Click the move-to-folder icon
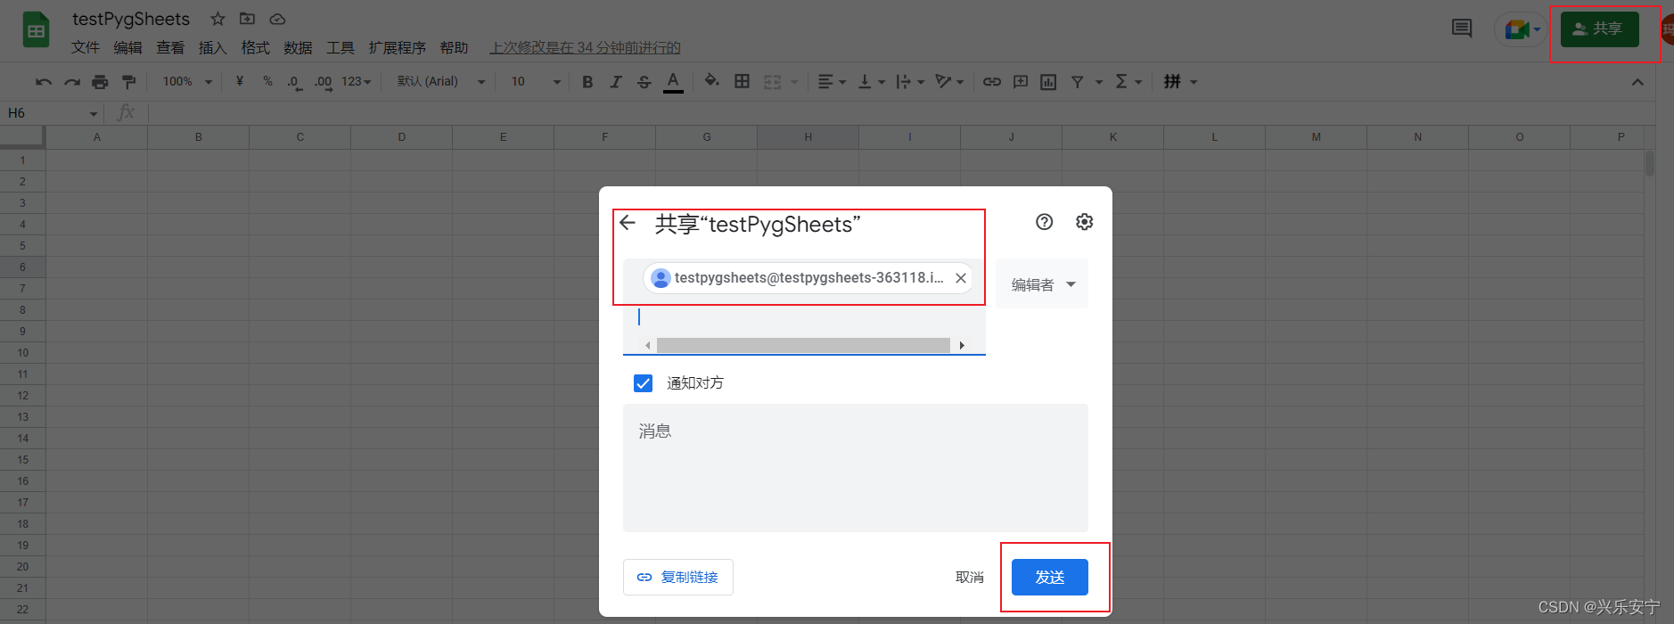 coord(248,19)
